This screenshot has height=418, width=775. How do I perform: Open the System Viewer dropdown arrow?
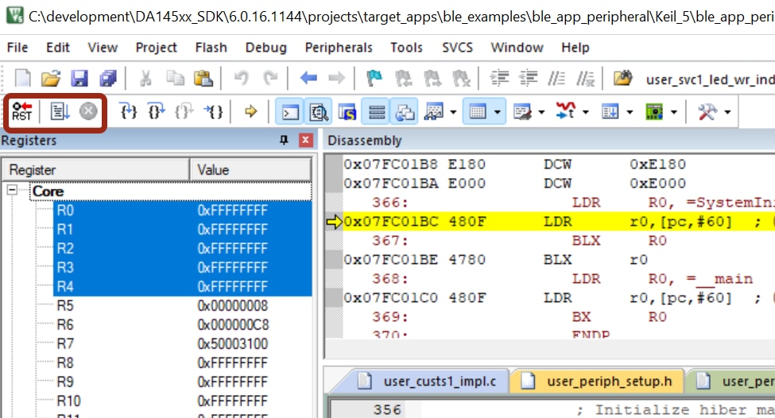(674, 112)
